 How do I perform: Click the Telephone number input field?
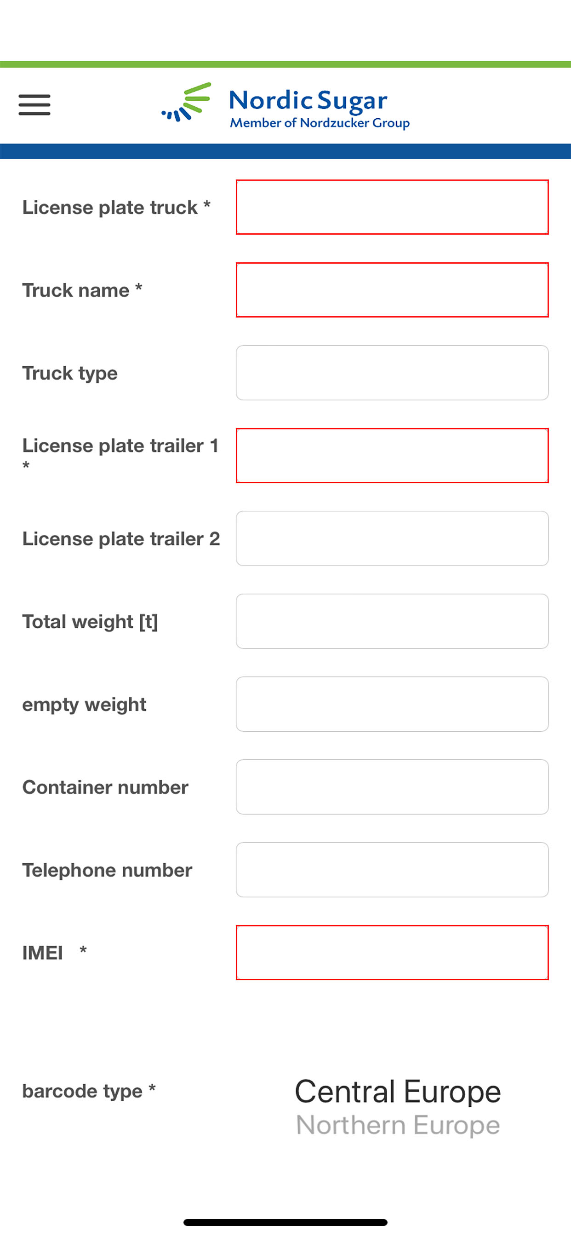click(392, 870)
